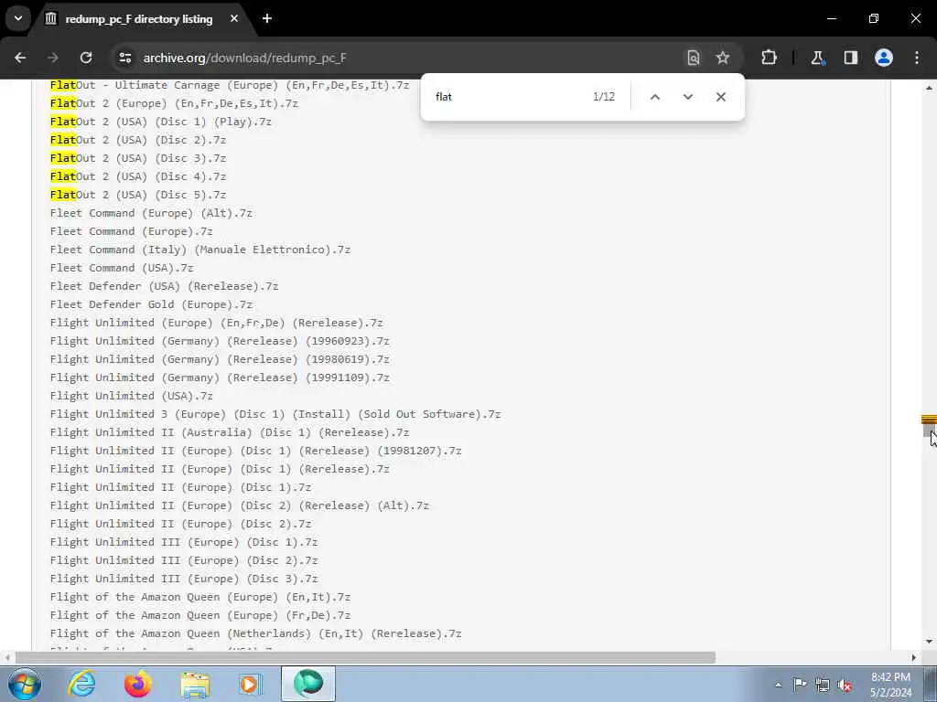Open Flight Unlimited II (Europe) (Disc 2).7z
This screenshot has height=702, width=937.
click(x=180, y=524)
